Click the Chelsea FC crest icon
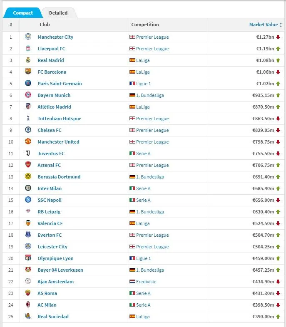286x327 pixels. pos(28,130)
